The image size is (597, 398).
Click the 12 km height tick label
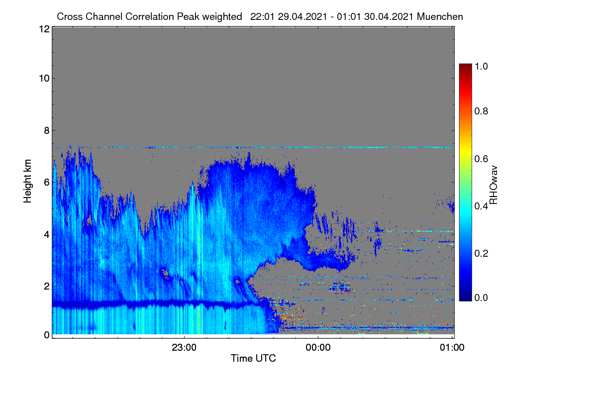click(43, 29)
